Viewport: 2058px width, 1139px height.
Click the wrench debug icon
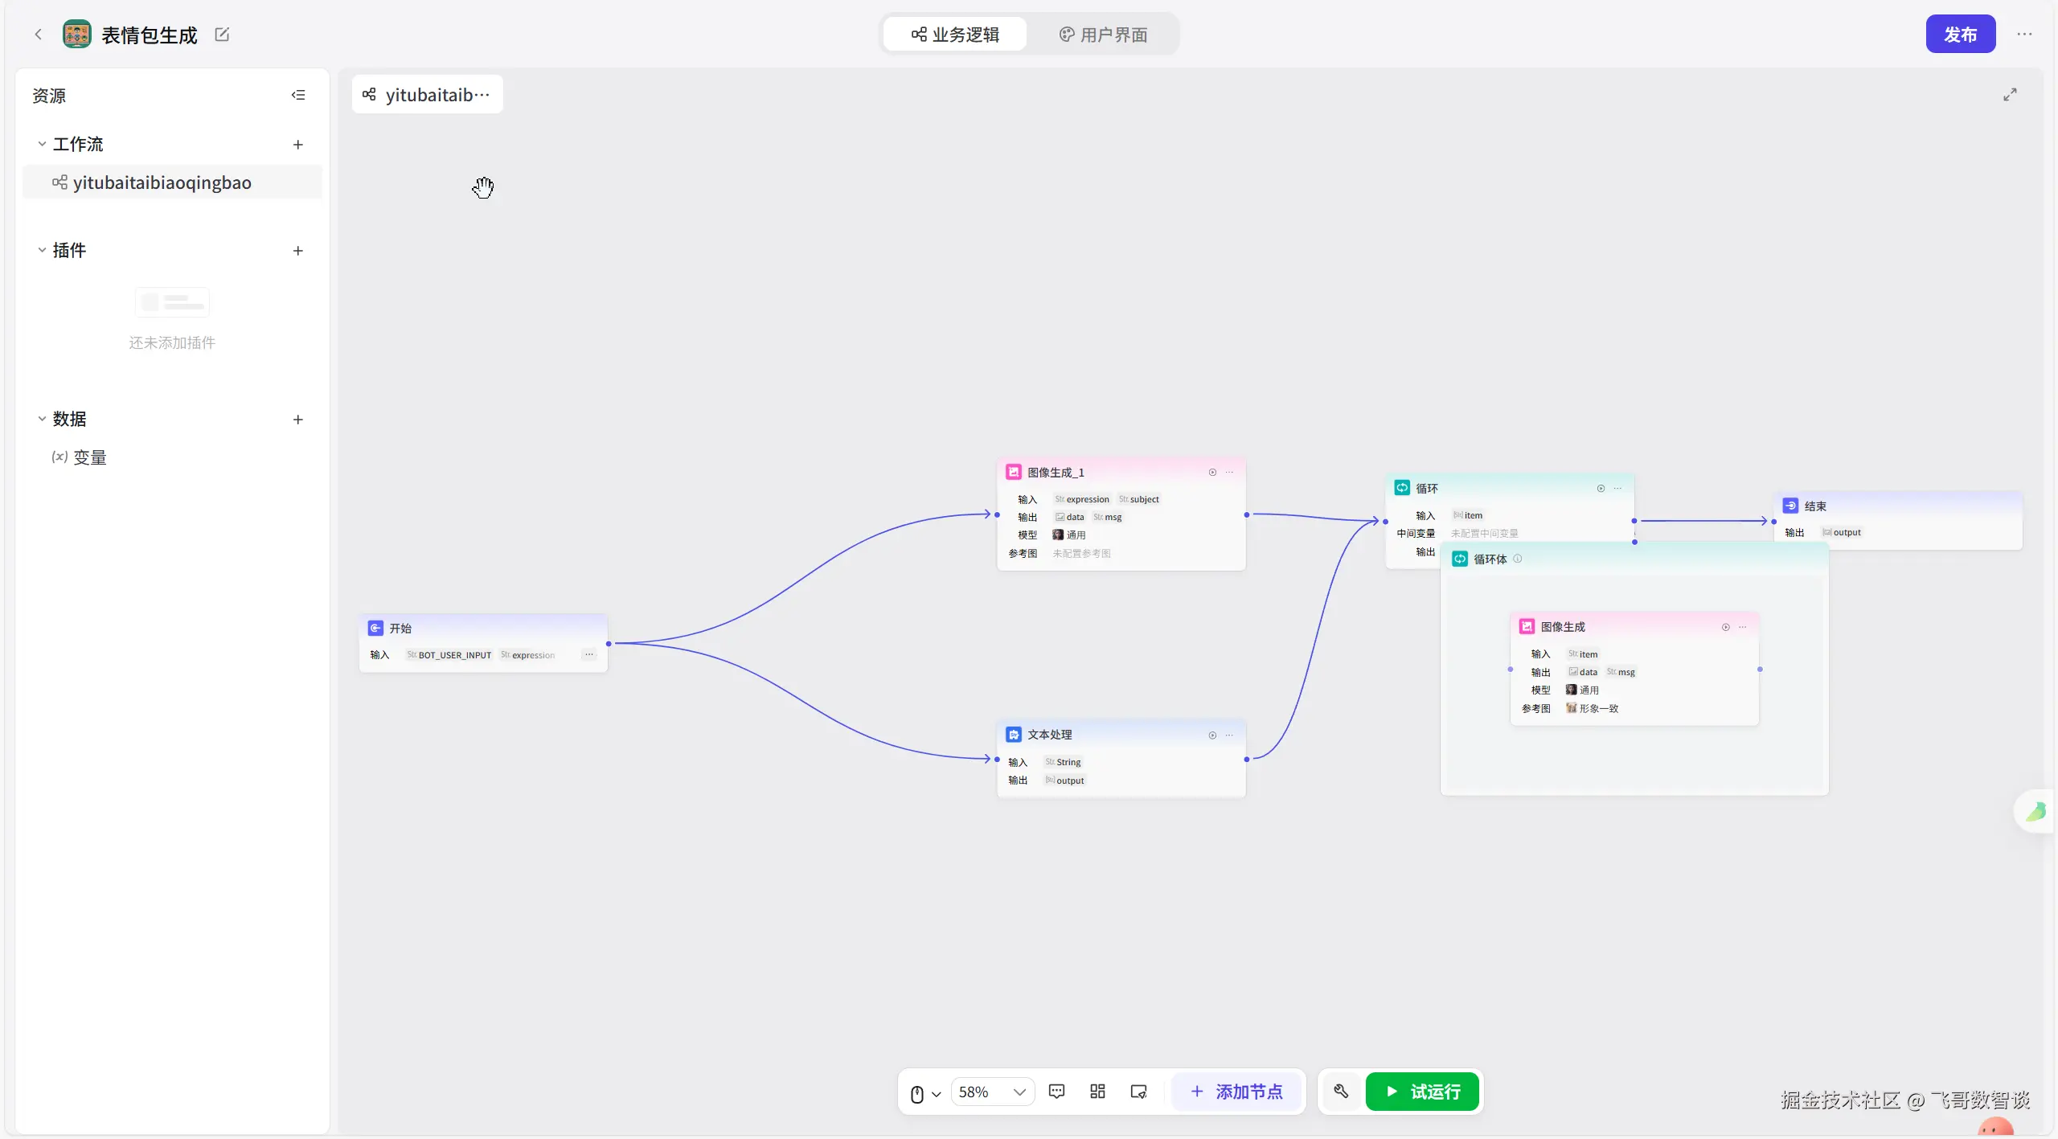[1341, 1092]
